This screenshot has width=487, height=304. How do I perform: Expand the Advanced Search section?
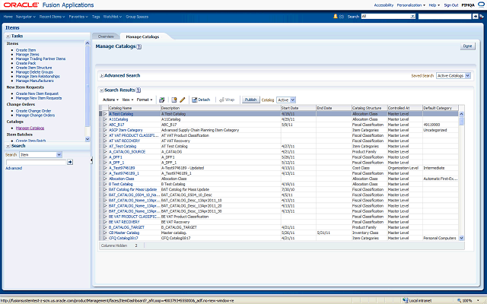(x=101, y=76)
